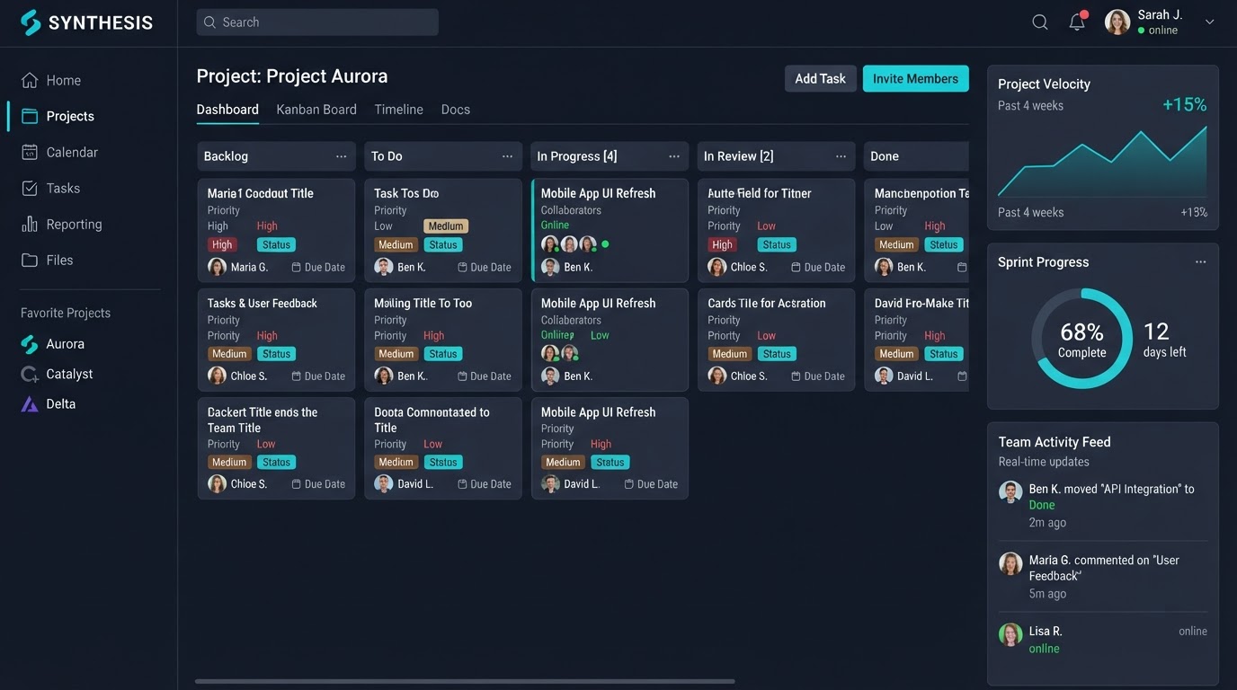1237x690 pixels.
Task: Open the Backlog column options menu
Action: pyautogui.click(x=342, y=156)
